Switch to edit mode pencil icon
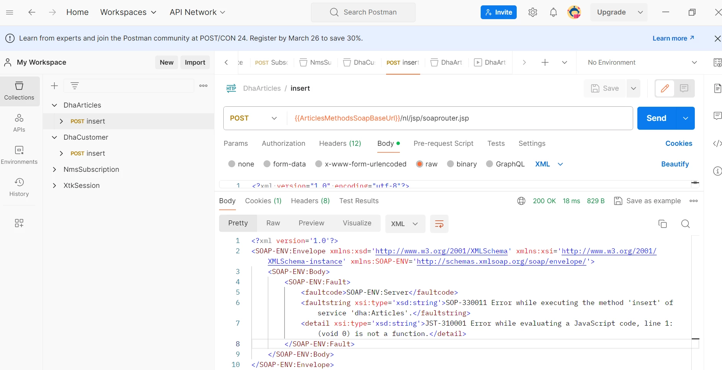 click(665, 88)
